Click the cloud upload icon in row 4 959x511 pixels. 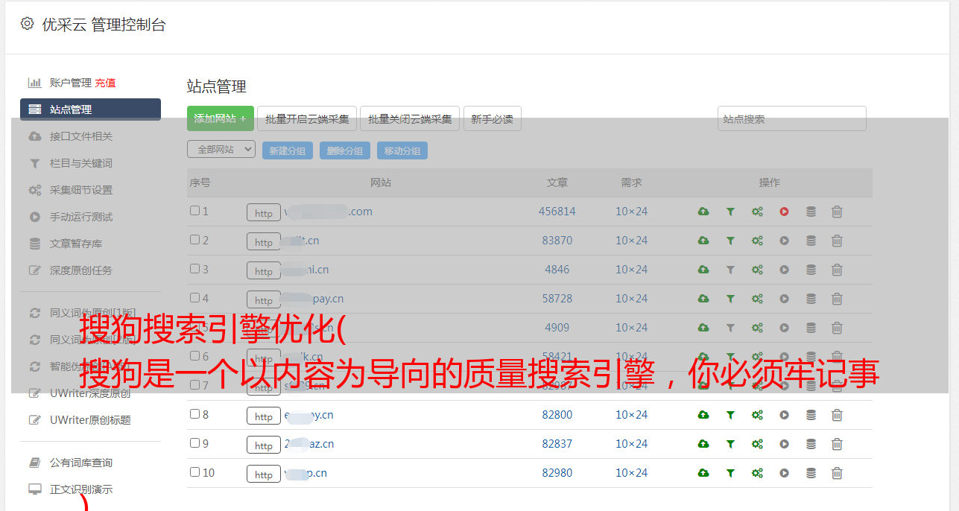point(703,299)
